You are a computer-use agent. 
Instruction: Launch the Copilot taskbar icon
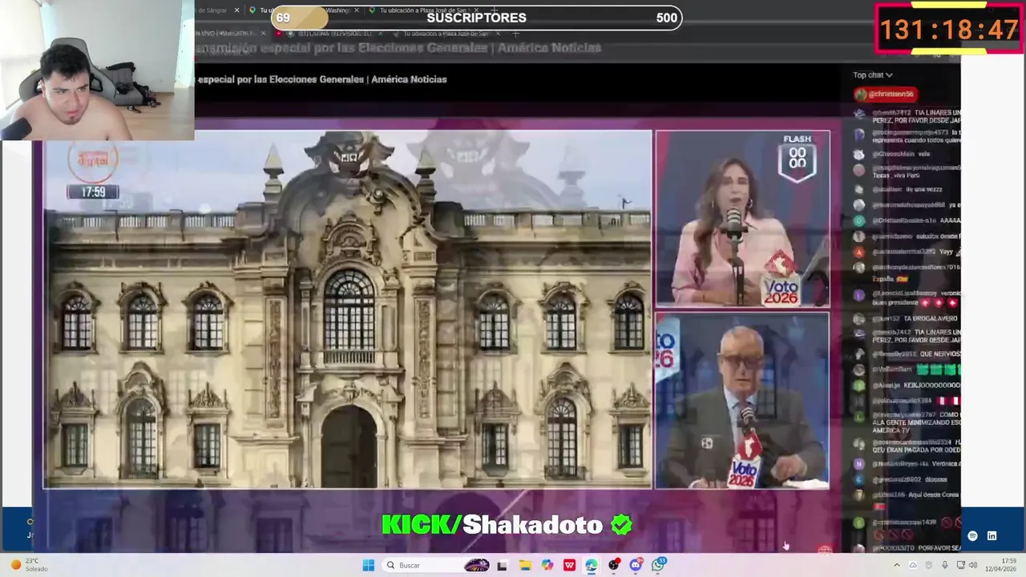point(547,565)
